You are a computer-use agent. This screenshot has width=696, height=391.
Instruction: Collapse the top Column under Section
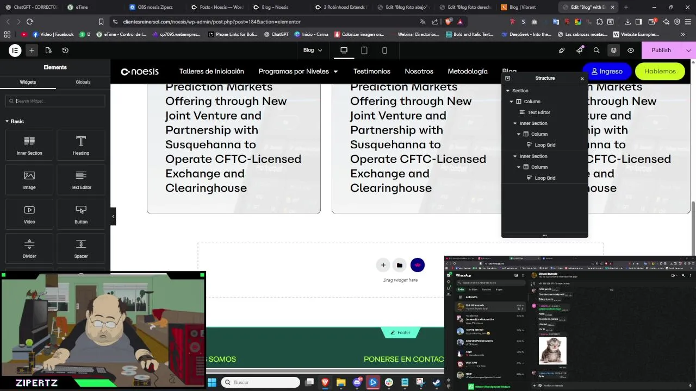[x=512, y=102]
